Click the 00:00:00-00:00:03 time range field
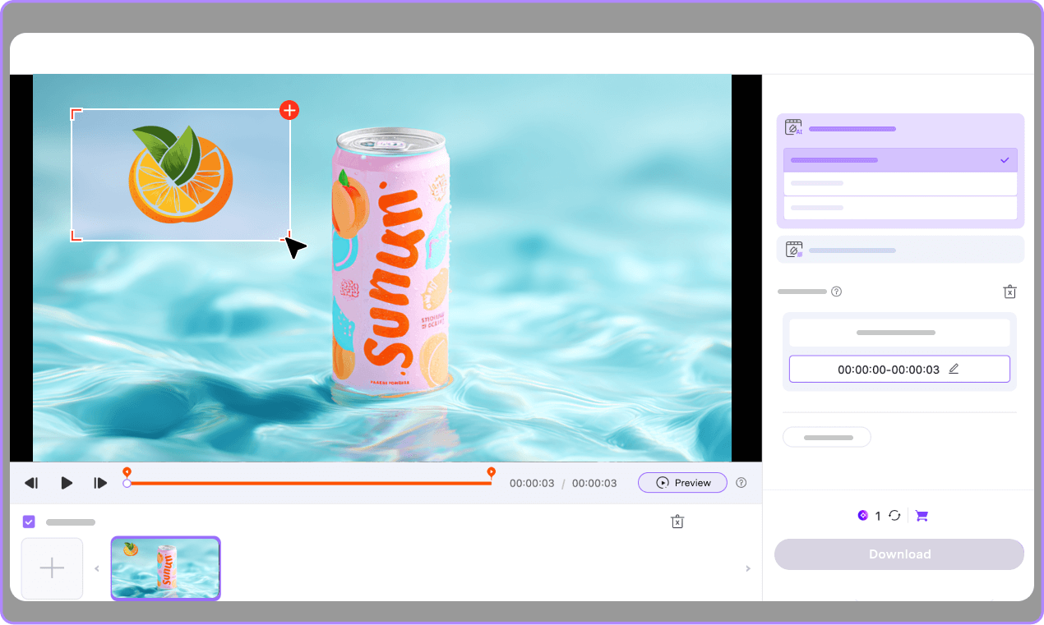This screenshot has height=625, width=1044. click(x=899, y=370)
